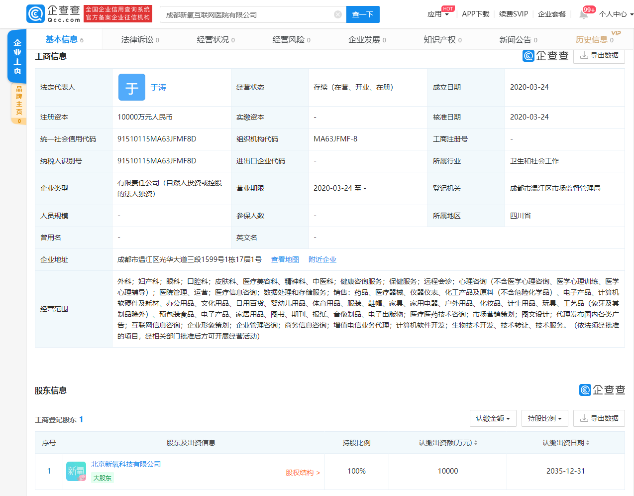Screen dimensions: 634x496
Task: Clear the search box text
Action: (x=338, y=14)
